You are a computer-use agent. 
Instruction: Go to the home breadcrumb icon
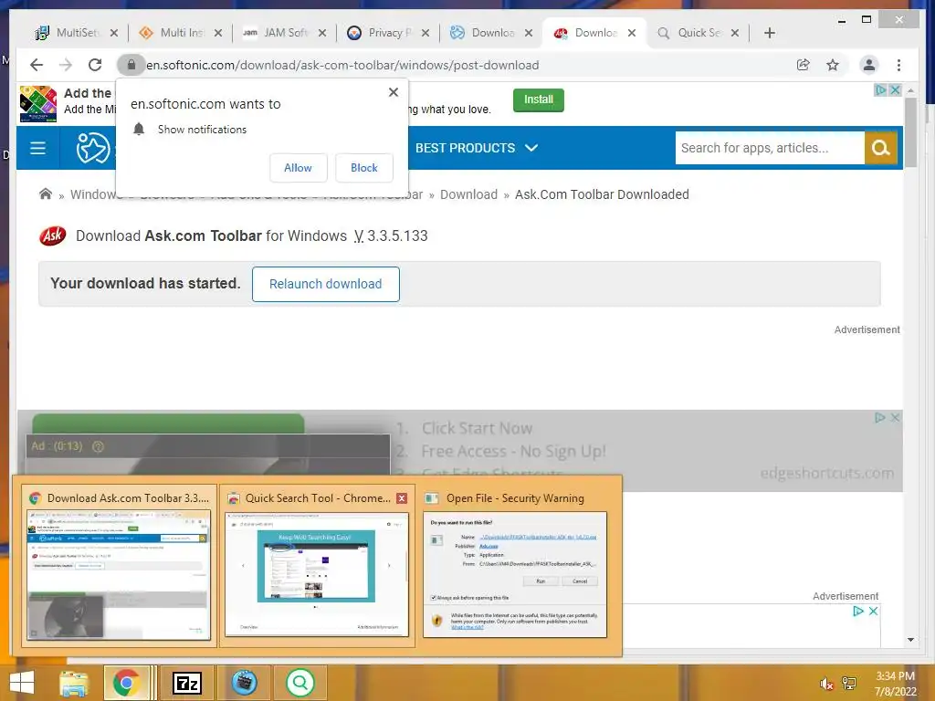click(x=46, y=194)
